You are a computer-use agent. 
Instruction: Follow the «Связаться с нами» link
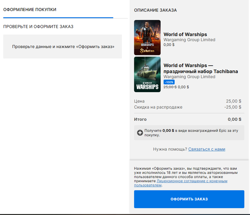click(206, 149)
